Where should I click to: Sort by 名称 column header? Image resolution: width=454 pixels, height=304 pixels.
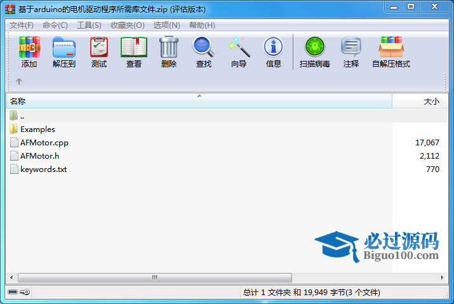[x=199, y=102]
